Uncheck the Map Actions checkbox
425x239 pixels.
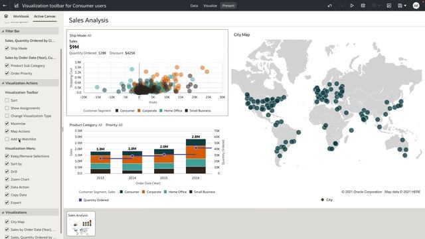7,131
